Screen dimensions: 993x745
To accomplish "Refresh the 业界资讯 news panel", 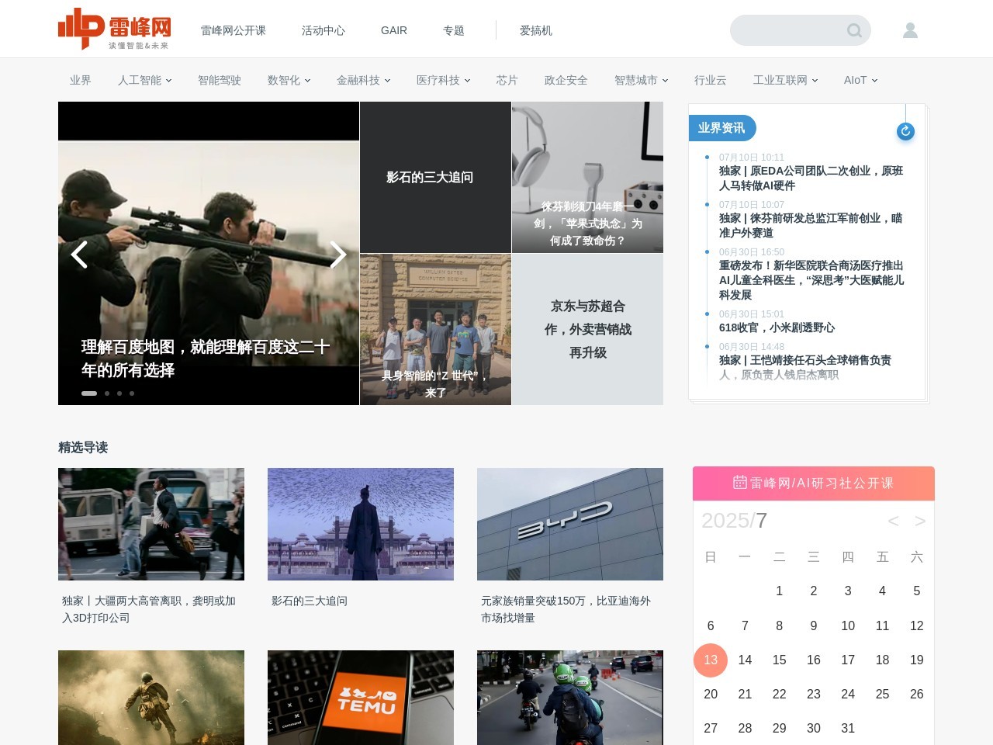I will [x=905, y=132].
